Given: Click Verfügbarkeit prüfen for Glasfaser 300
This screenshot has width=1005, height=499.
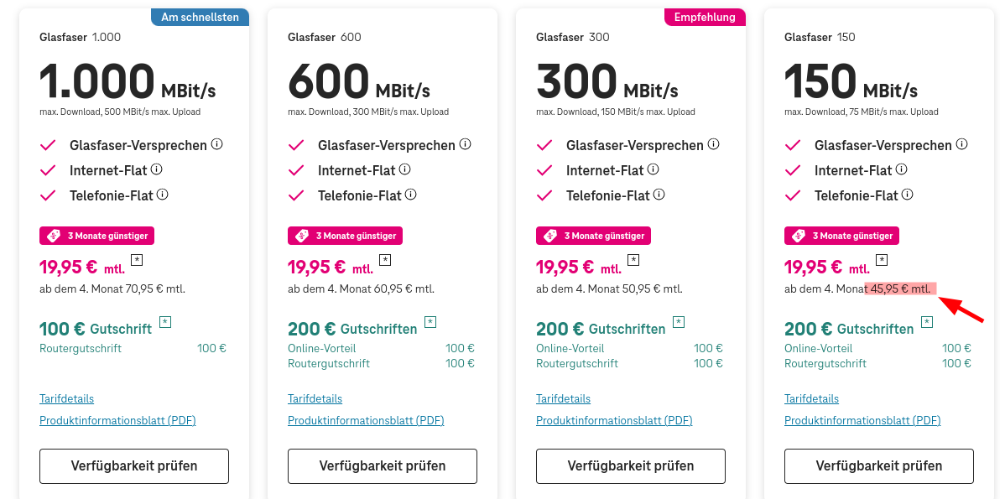Looking at the screenshot, I should (631, 465).
